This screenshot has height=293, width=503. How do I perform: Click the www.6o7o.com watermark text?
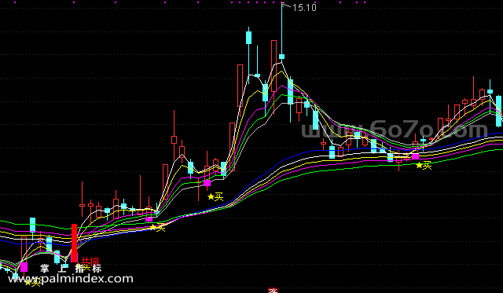pos(395,130)
